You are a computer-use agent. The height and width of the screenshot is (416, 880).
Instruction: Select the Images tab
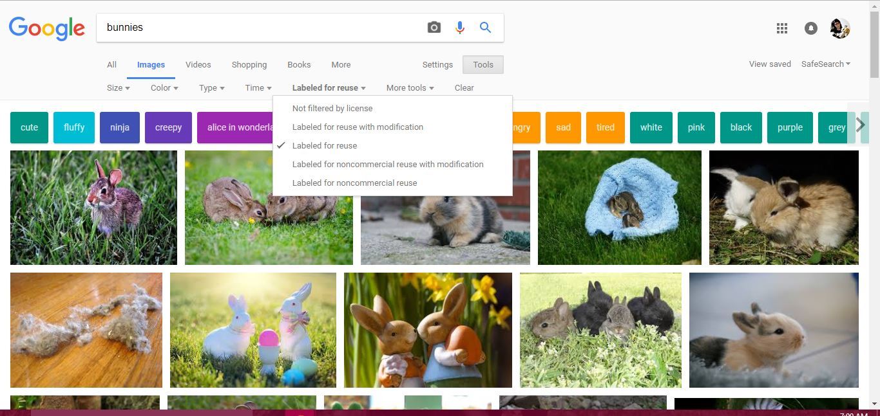tap(151, 65)
